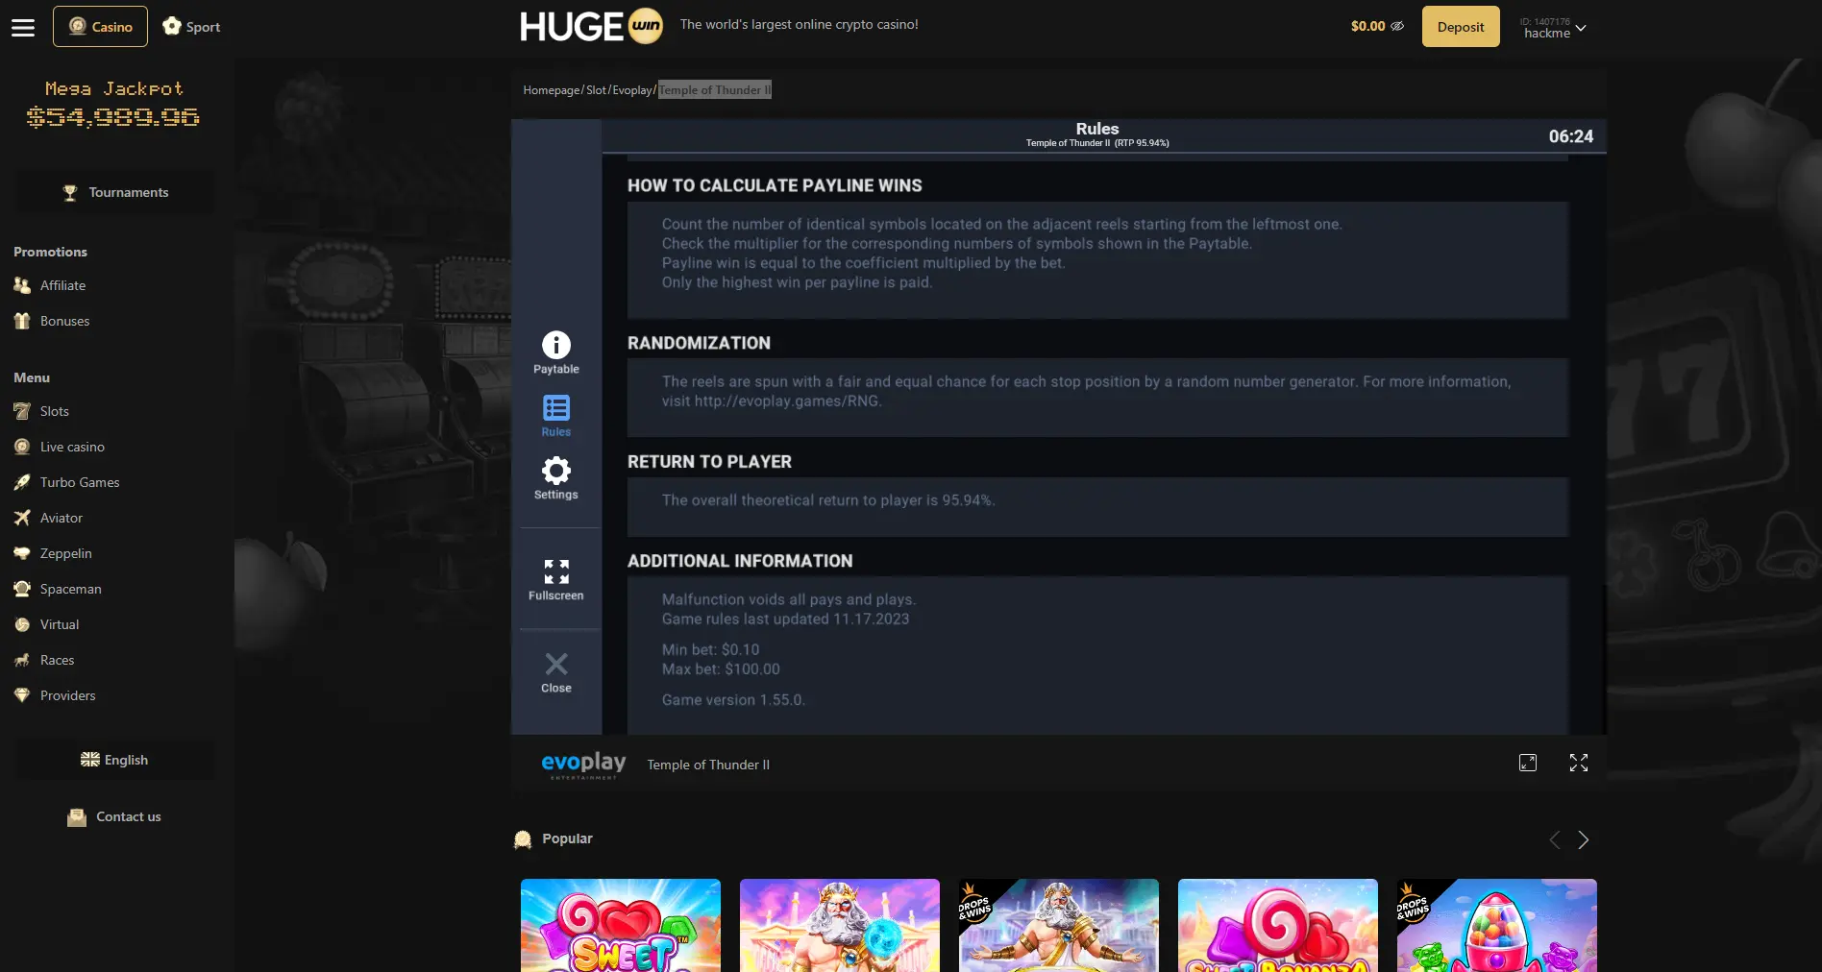
Task: Click the evoplay provider logo
Action: click(583, 765)
